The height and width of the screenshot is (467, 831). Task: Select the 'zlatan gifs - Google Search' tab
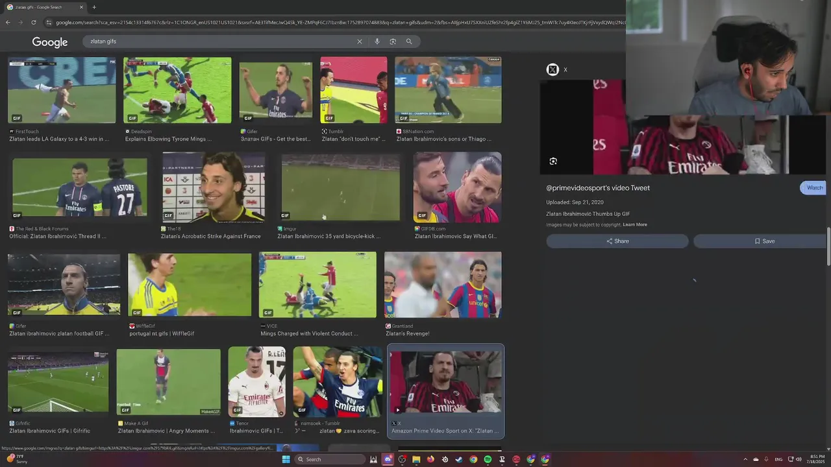[x=44, y=7]
